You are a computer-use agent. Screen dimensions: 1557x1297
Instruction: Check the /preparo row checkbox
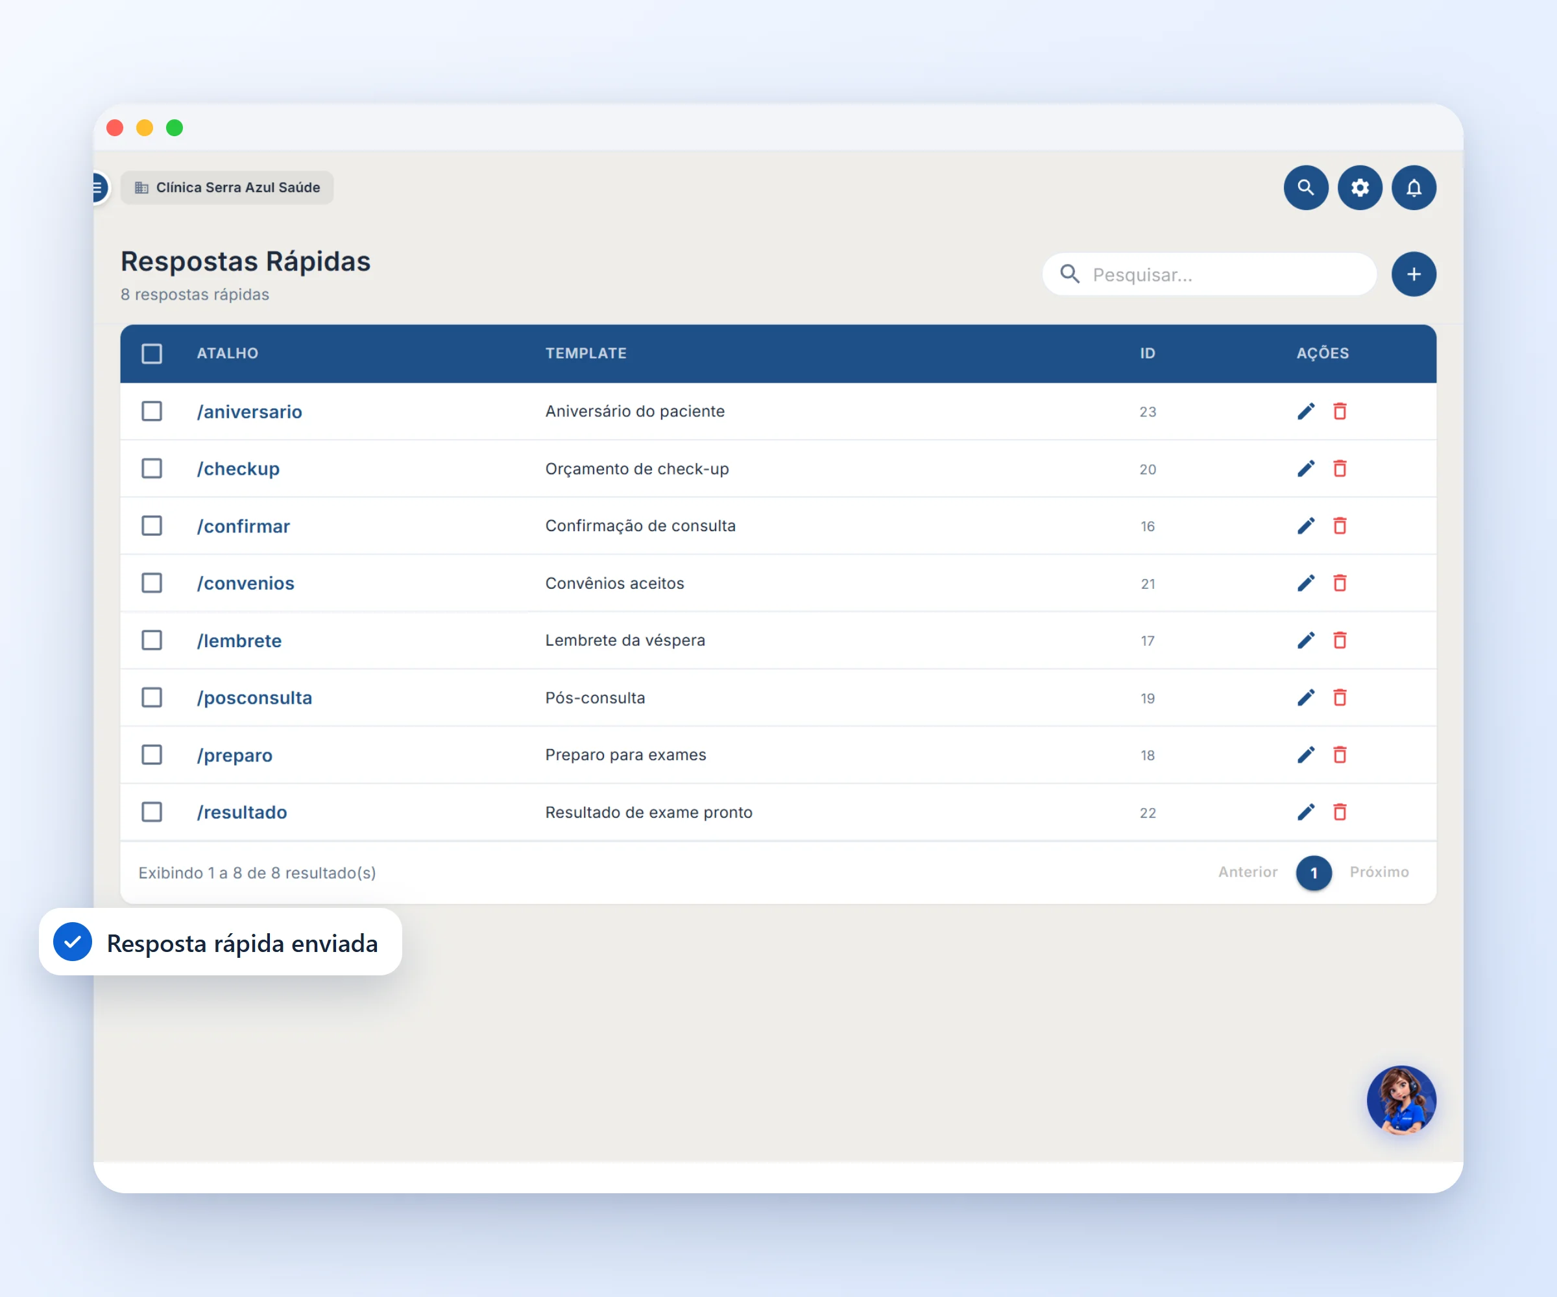click(x=152, y=754)
